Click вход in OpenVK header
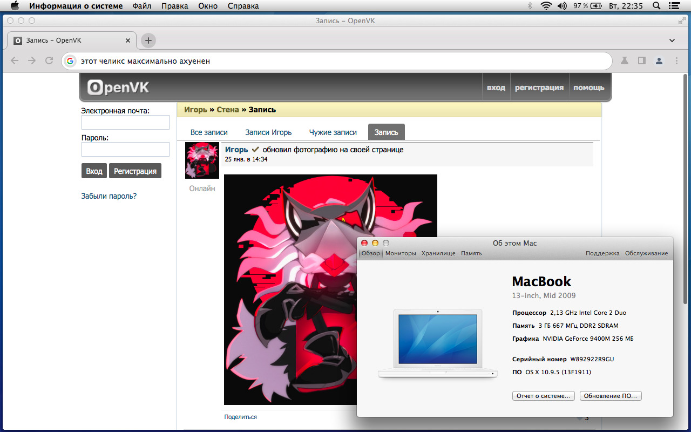This screenshot has width=691, height=432. (x=496, y=87)
